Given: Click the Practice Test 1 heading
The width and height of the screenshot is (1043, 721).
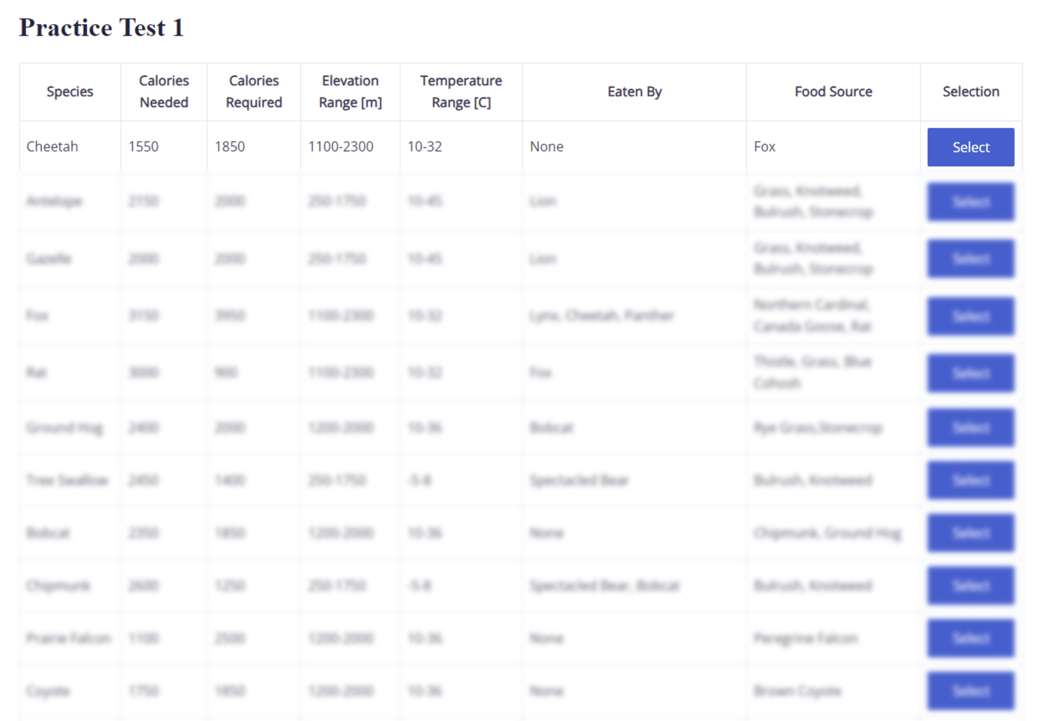Looking at the screenshot, I should 101,27.
